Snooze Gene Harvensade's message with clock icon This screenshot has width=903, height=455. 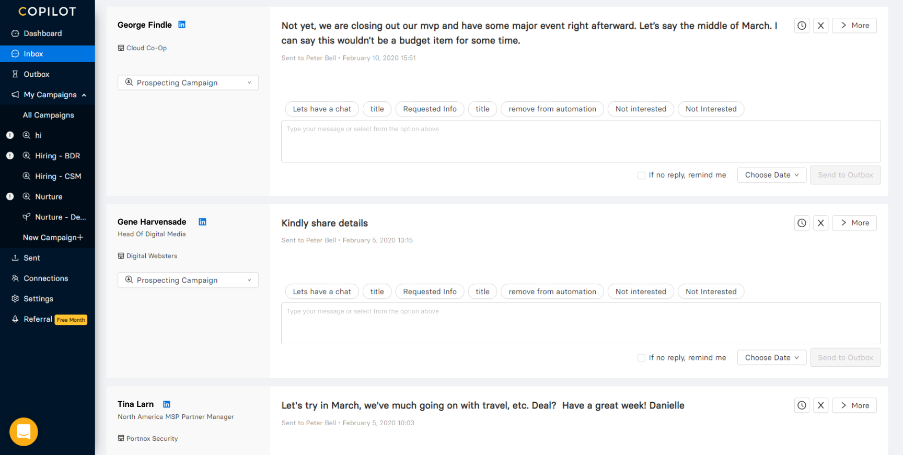click(x=802, y=223)
